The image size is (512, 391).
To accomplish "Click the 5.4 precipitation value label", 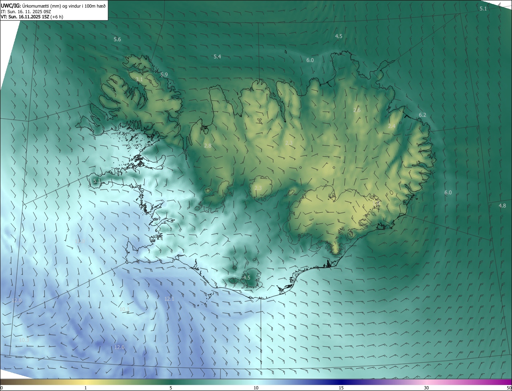I will coord(217,57).
